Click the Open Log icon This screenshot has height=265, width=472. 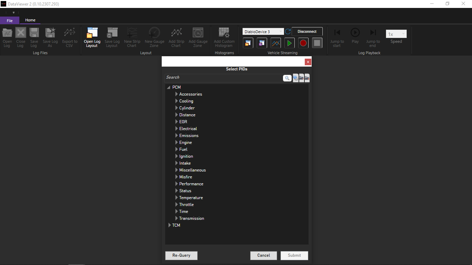7,33
